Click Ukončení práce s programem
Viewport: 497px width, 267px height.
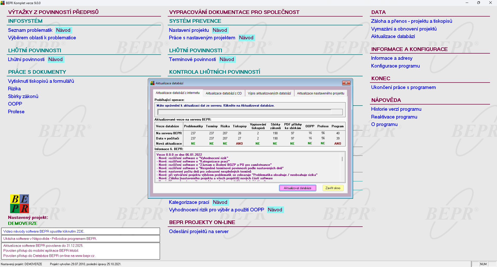[404, 87]
